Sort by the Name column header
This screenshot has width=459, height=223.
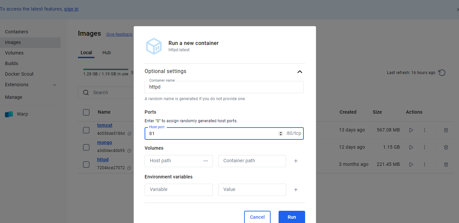[x=104, y=112]
